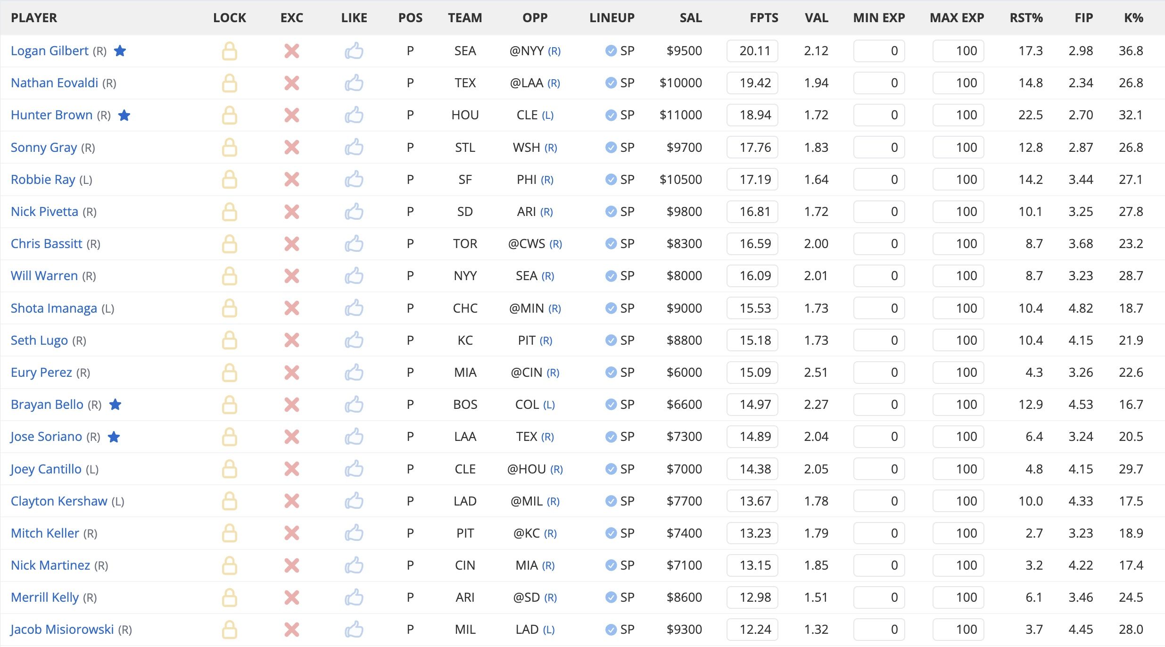The width and height of the screenshot is (1165, 647).
Task: Click confirmed lineup check for Logan Gilbert
Action: [x=611, y=51]
